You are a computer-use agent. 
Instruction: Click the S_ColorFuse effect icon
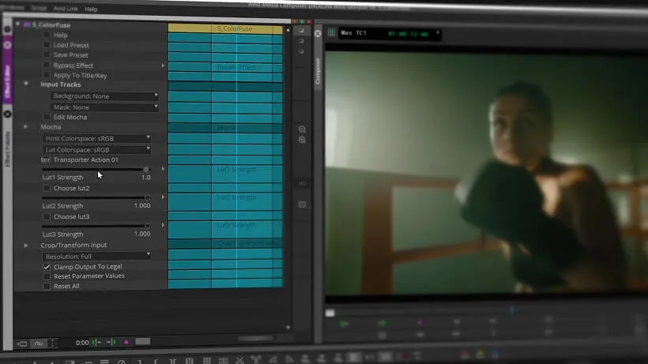[x=27, y=25]
